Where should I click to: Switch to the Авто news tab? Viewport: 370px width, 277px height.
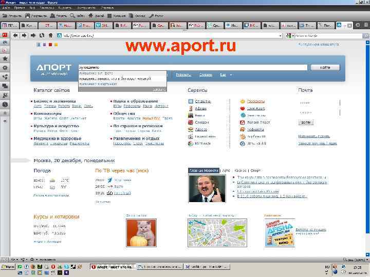click(x=226, y=170)
